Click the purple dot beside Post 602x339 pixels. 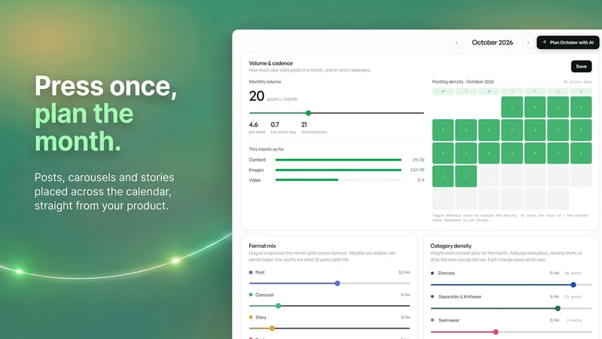coord(251,272)
